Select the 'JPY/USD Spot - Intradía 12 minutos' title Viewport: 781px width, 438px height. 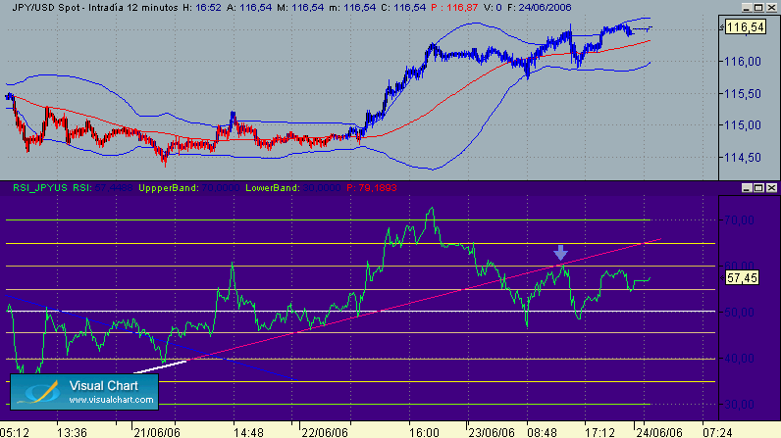pos(94,8)
